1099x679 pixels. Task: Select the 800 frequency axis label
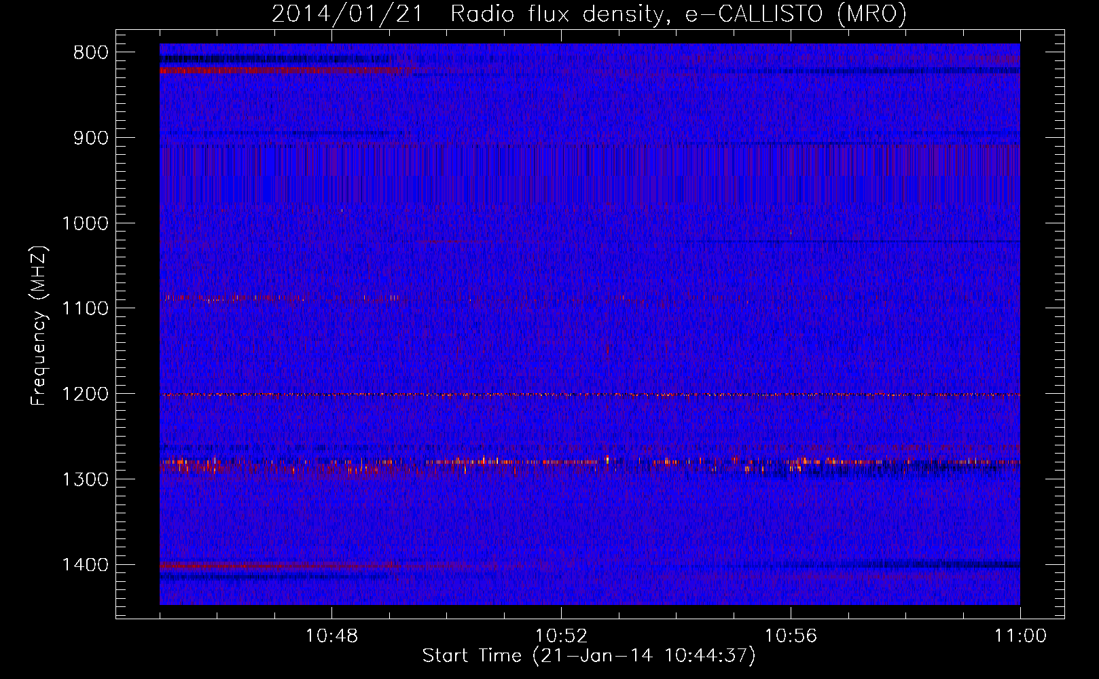(91, 53)
